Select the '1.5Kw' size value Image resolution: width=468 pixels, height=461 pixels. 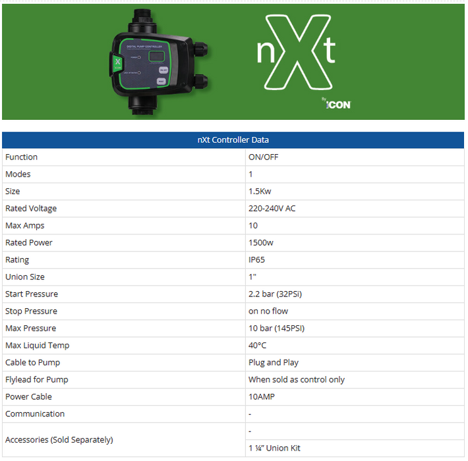(x=260, y=191)
